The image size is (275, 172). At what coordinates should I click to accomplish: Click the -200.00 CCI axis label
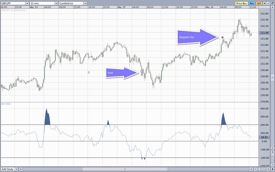[264, 158]
